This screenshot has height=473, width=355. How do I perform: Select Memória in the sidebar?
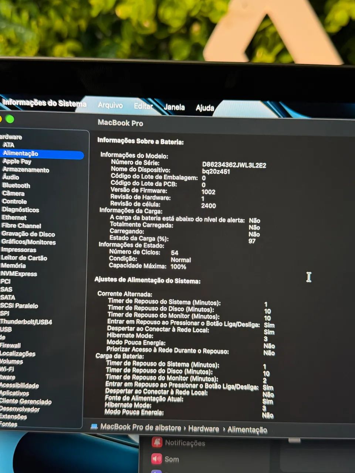(x=13, y=266)
